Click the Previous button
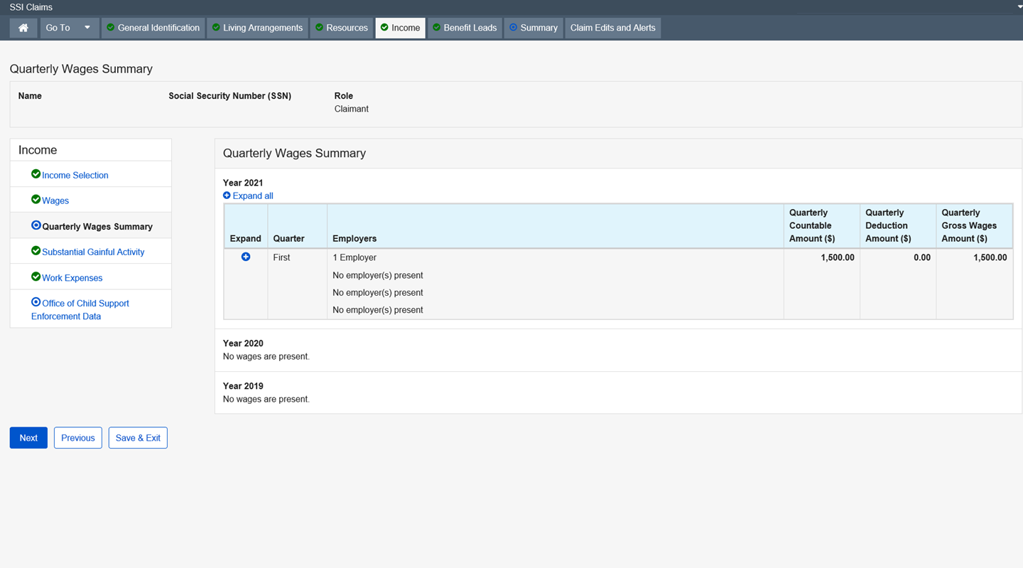 (78, 438)
